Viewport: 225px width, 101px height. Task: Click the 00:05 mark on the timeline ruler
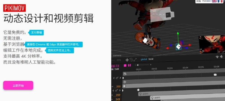pyautogui.click(x=201, y=67)
